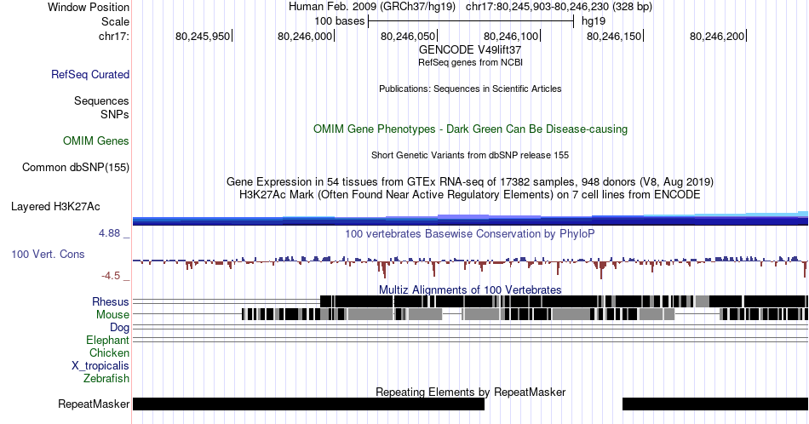Click the Layered H3K27Ac track label

pos(55,206)
